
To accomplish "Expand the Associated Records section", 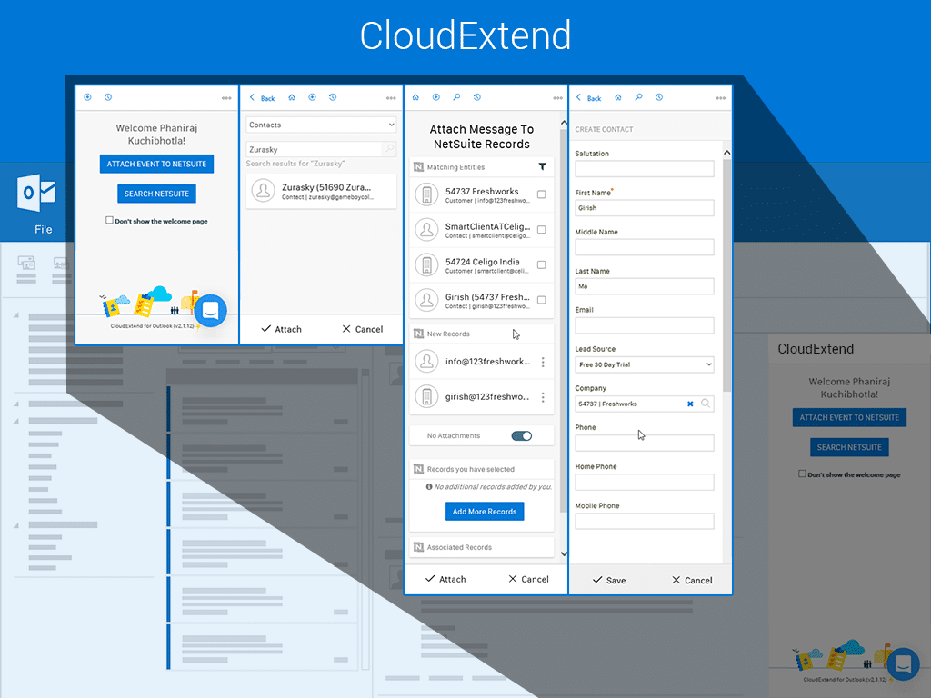I will coord(482,548).
